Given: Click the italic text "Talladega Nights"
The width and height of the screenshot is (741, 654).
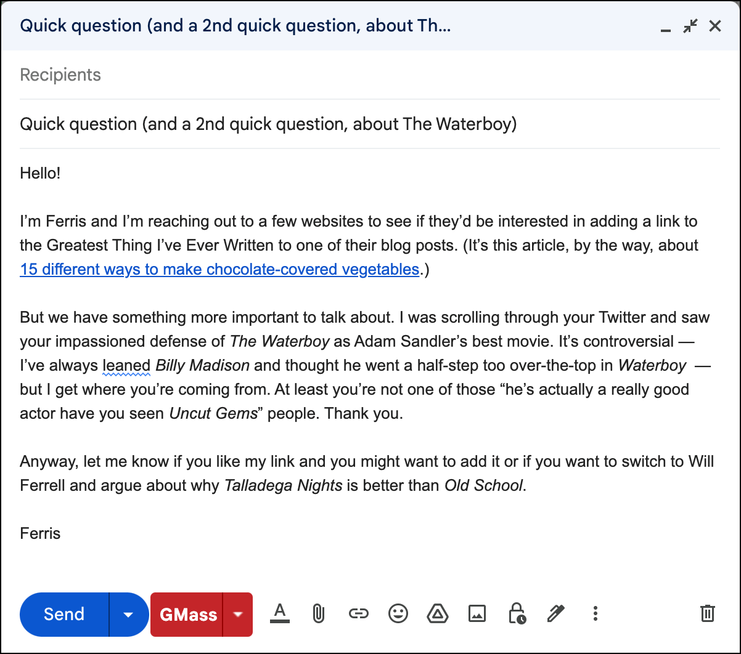Looking at the screenshot, I should (x=284, y=485).
